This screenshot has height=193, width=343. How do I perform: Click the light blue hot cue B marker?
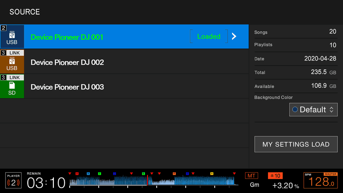click(x=88, y=174)
